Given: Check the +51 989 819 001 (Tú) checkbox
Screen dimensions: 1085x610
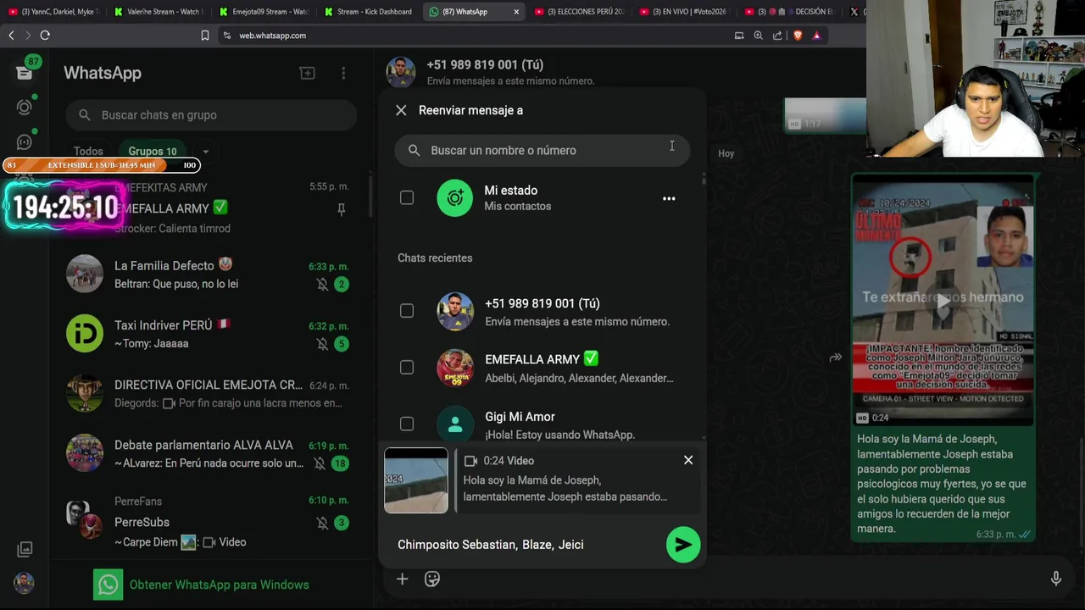Looking at the screenshot, I should pos(407,311).
